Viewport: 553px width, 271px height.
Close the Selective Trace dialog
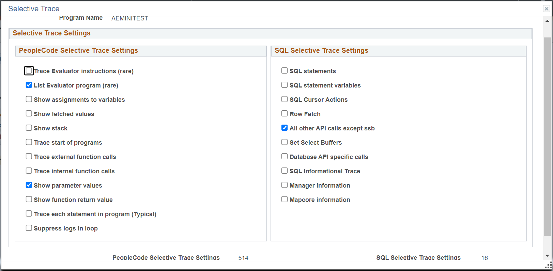coord(546,9)
